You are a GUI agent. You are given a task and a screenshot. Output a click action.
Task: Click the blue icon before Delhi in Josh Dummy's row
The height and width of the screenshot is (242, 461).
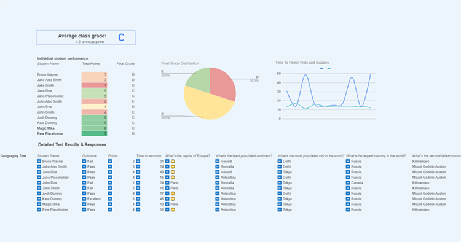tap(280, 193)
